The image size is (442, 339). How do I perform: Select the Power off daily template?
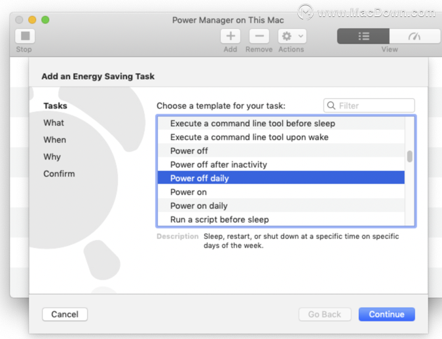pos(281,178)
